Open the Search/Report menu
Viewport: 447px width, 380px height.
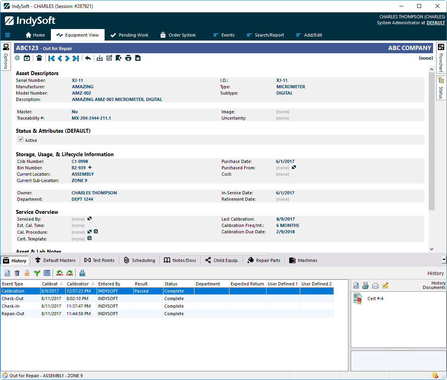pyautogui.click(x=265, y=35)
